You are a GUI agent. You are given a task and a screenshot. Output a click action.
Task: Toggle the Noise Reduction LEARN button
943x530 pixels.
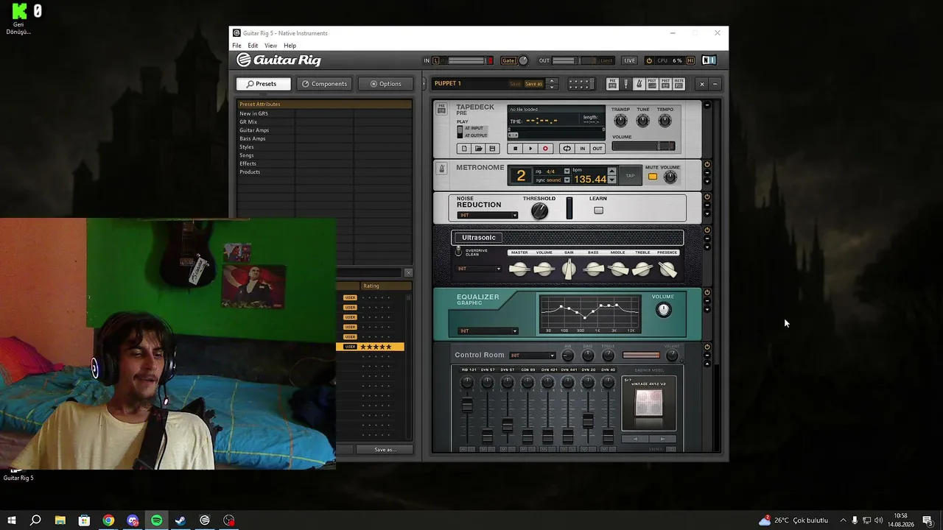598,211
